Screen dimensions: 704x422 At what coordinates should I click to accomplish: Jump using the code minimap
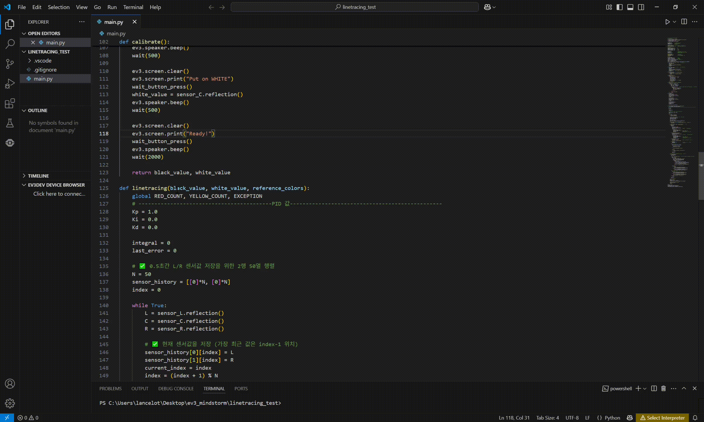pyautogui.click(x=682, y=113)
